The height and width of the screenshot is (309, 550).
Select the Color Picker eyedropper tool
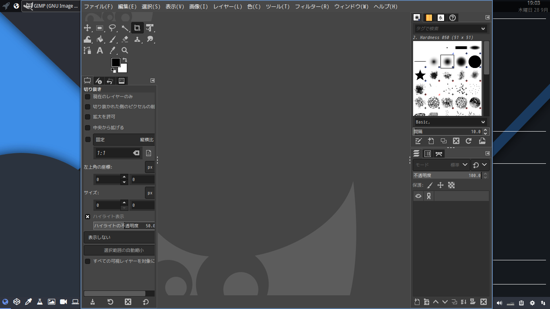point(112,50)
